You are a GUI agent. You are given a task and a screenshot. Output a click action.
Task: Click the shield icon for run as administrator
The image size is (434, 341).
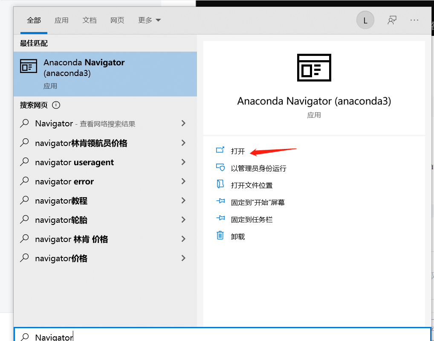(220, 167)
